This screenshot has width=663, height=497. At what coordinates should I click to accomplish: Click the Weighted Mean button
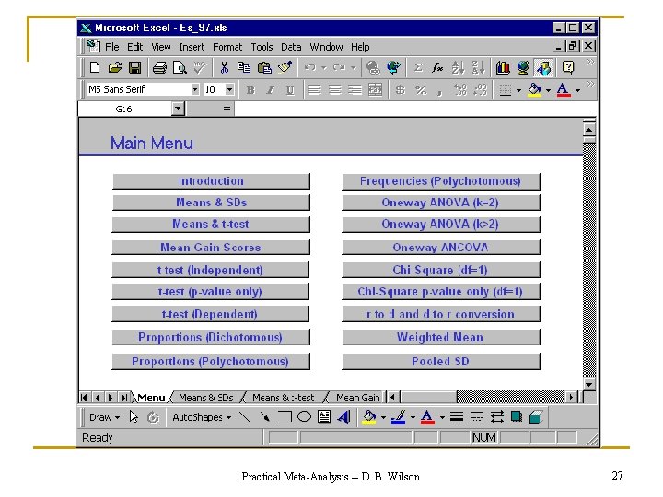[x=440, y=337]
